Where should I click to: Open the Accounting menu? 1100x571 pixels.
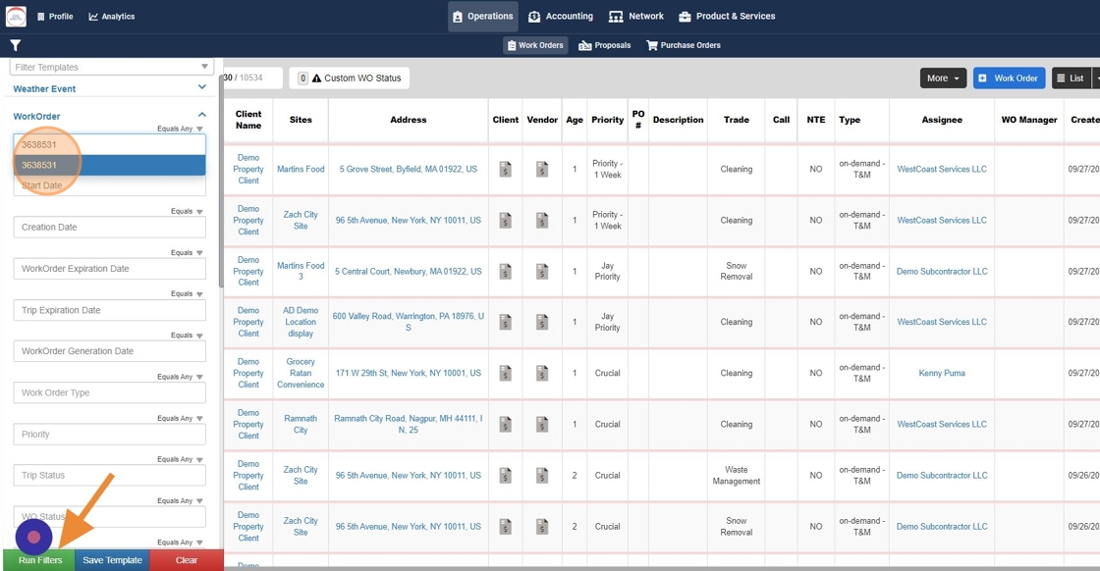click(561, 17)
